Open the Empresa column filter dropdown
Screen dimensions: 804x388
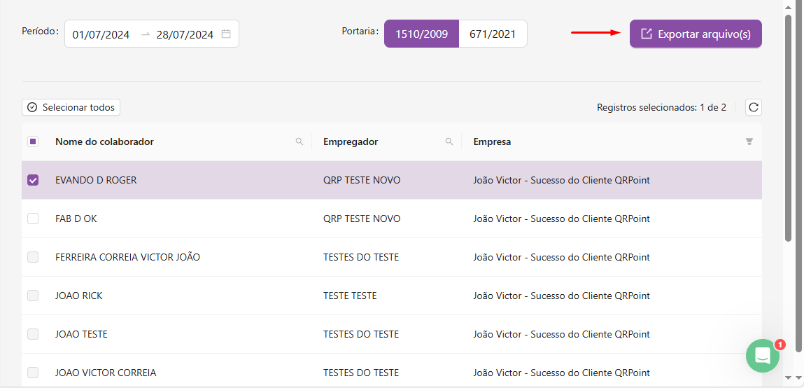(749, 141)
